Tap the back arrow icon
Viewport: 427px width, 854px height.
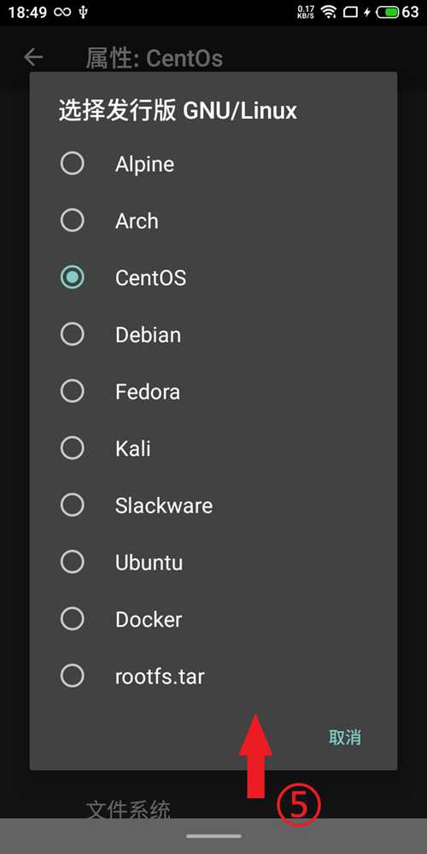click(33, 57)
